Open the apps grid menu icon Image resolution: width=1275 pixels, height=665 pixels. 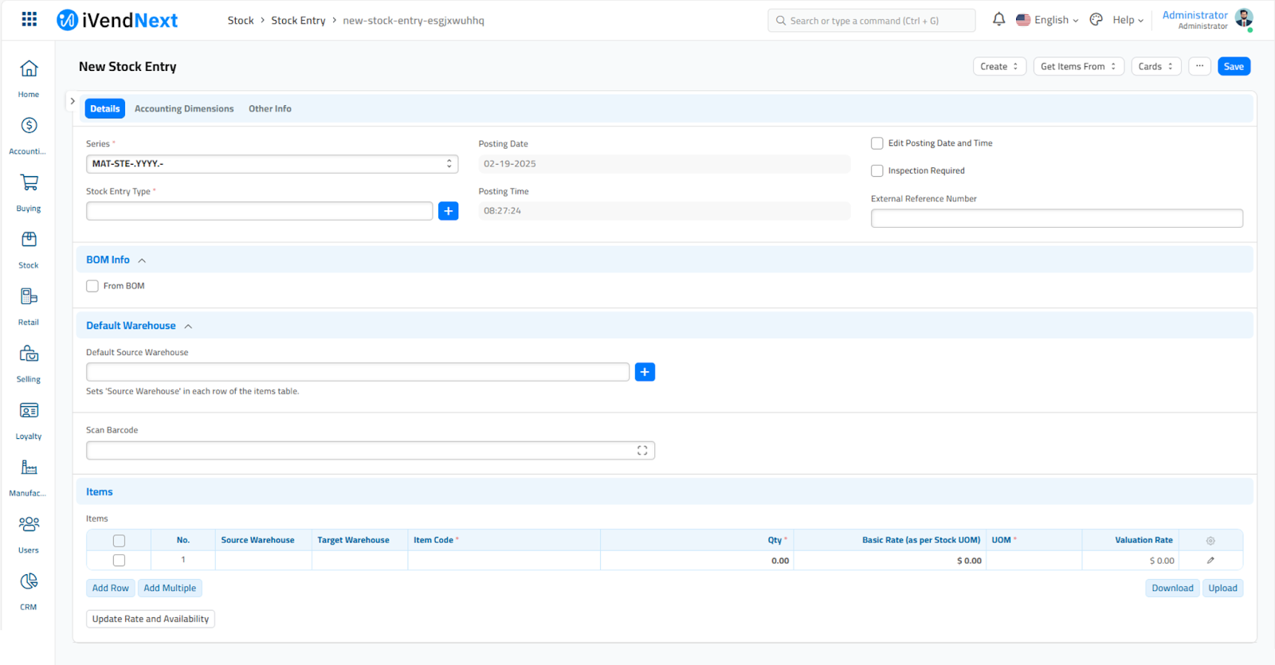pos(29,19)
